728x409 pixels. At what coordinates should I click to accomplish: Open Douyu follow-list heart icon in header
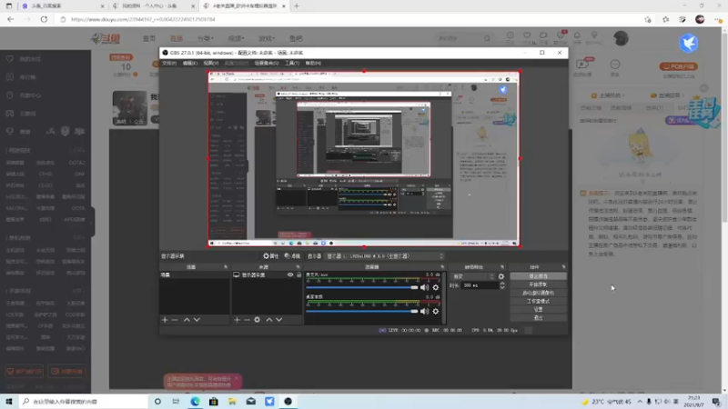point(527,35)
